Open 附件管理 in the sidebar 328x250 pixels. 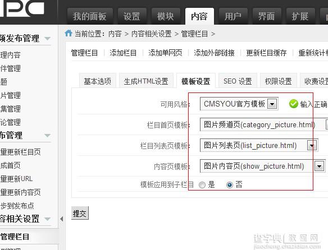click(11, 68)
